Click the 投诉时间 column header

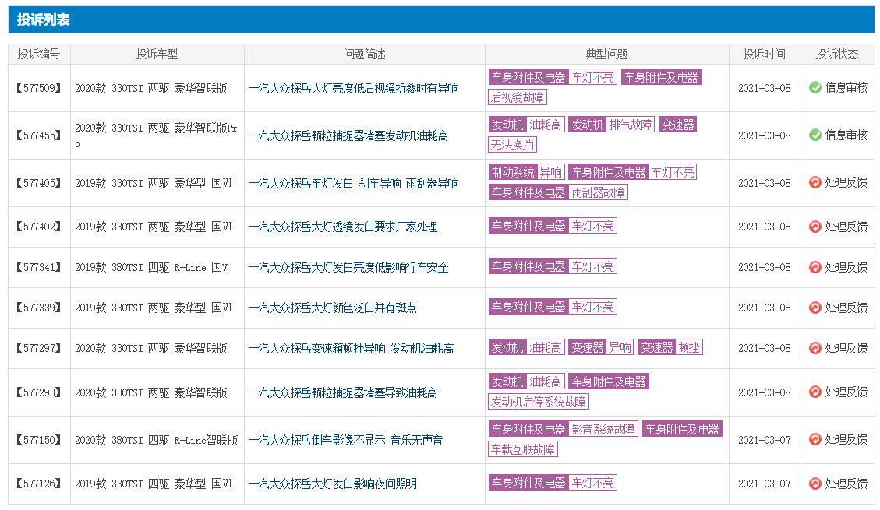764,54
